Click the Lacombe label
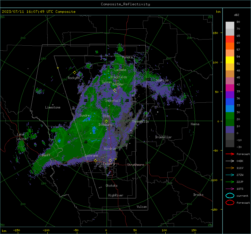 click(120, 70)
